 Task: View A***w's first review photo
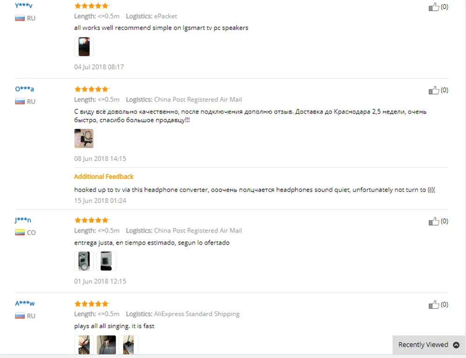click(x=84, y=344)
